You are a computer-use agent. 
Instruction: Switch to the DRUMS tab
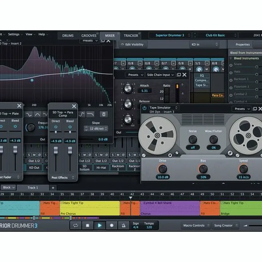click(x=68, y=36)
